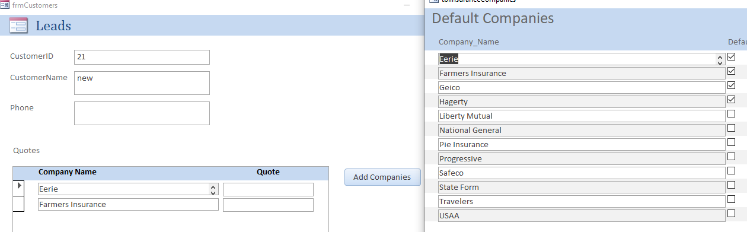Click the Default Companies form title
Viewport: 747px width, 232px height.
pyautogui.click(x=493, y=18)
